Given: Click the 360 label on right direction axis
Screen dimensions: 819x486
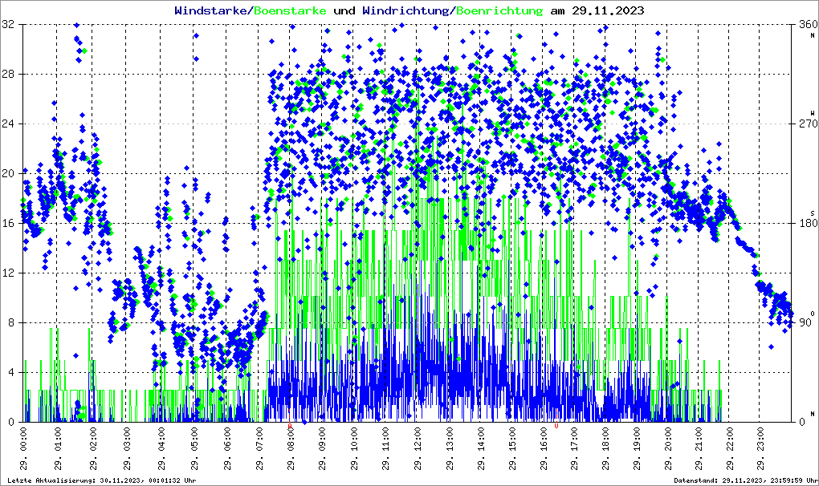Looking at the screenshot, I should (x=805, y=25).
